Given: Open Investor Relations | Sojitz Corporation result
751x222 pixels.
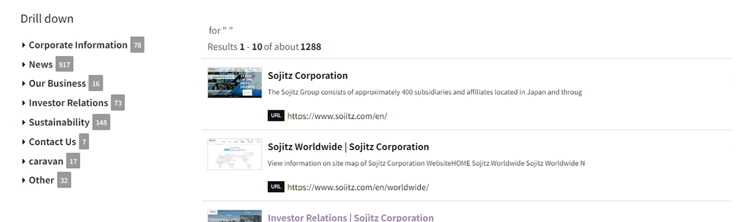Looking at the screenshot, I should pyautogui.click(x=351, y=217).
